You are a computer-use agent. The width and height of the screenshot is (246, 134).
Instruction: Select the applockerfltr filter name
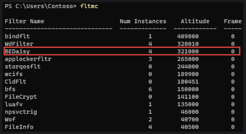28,59
